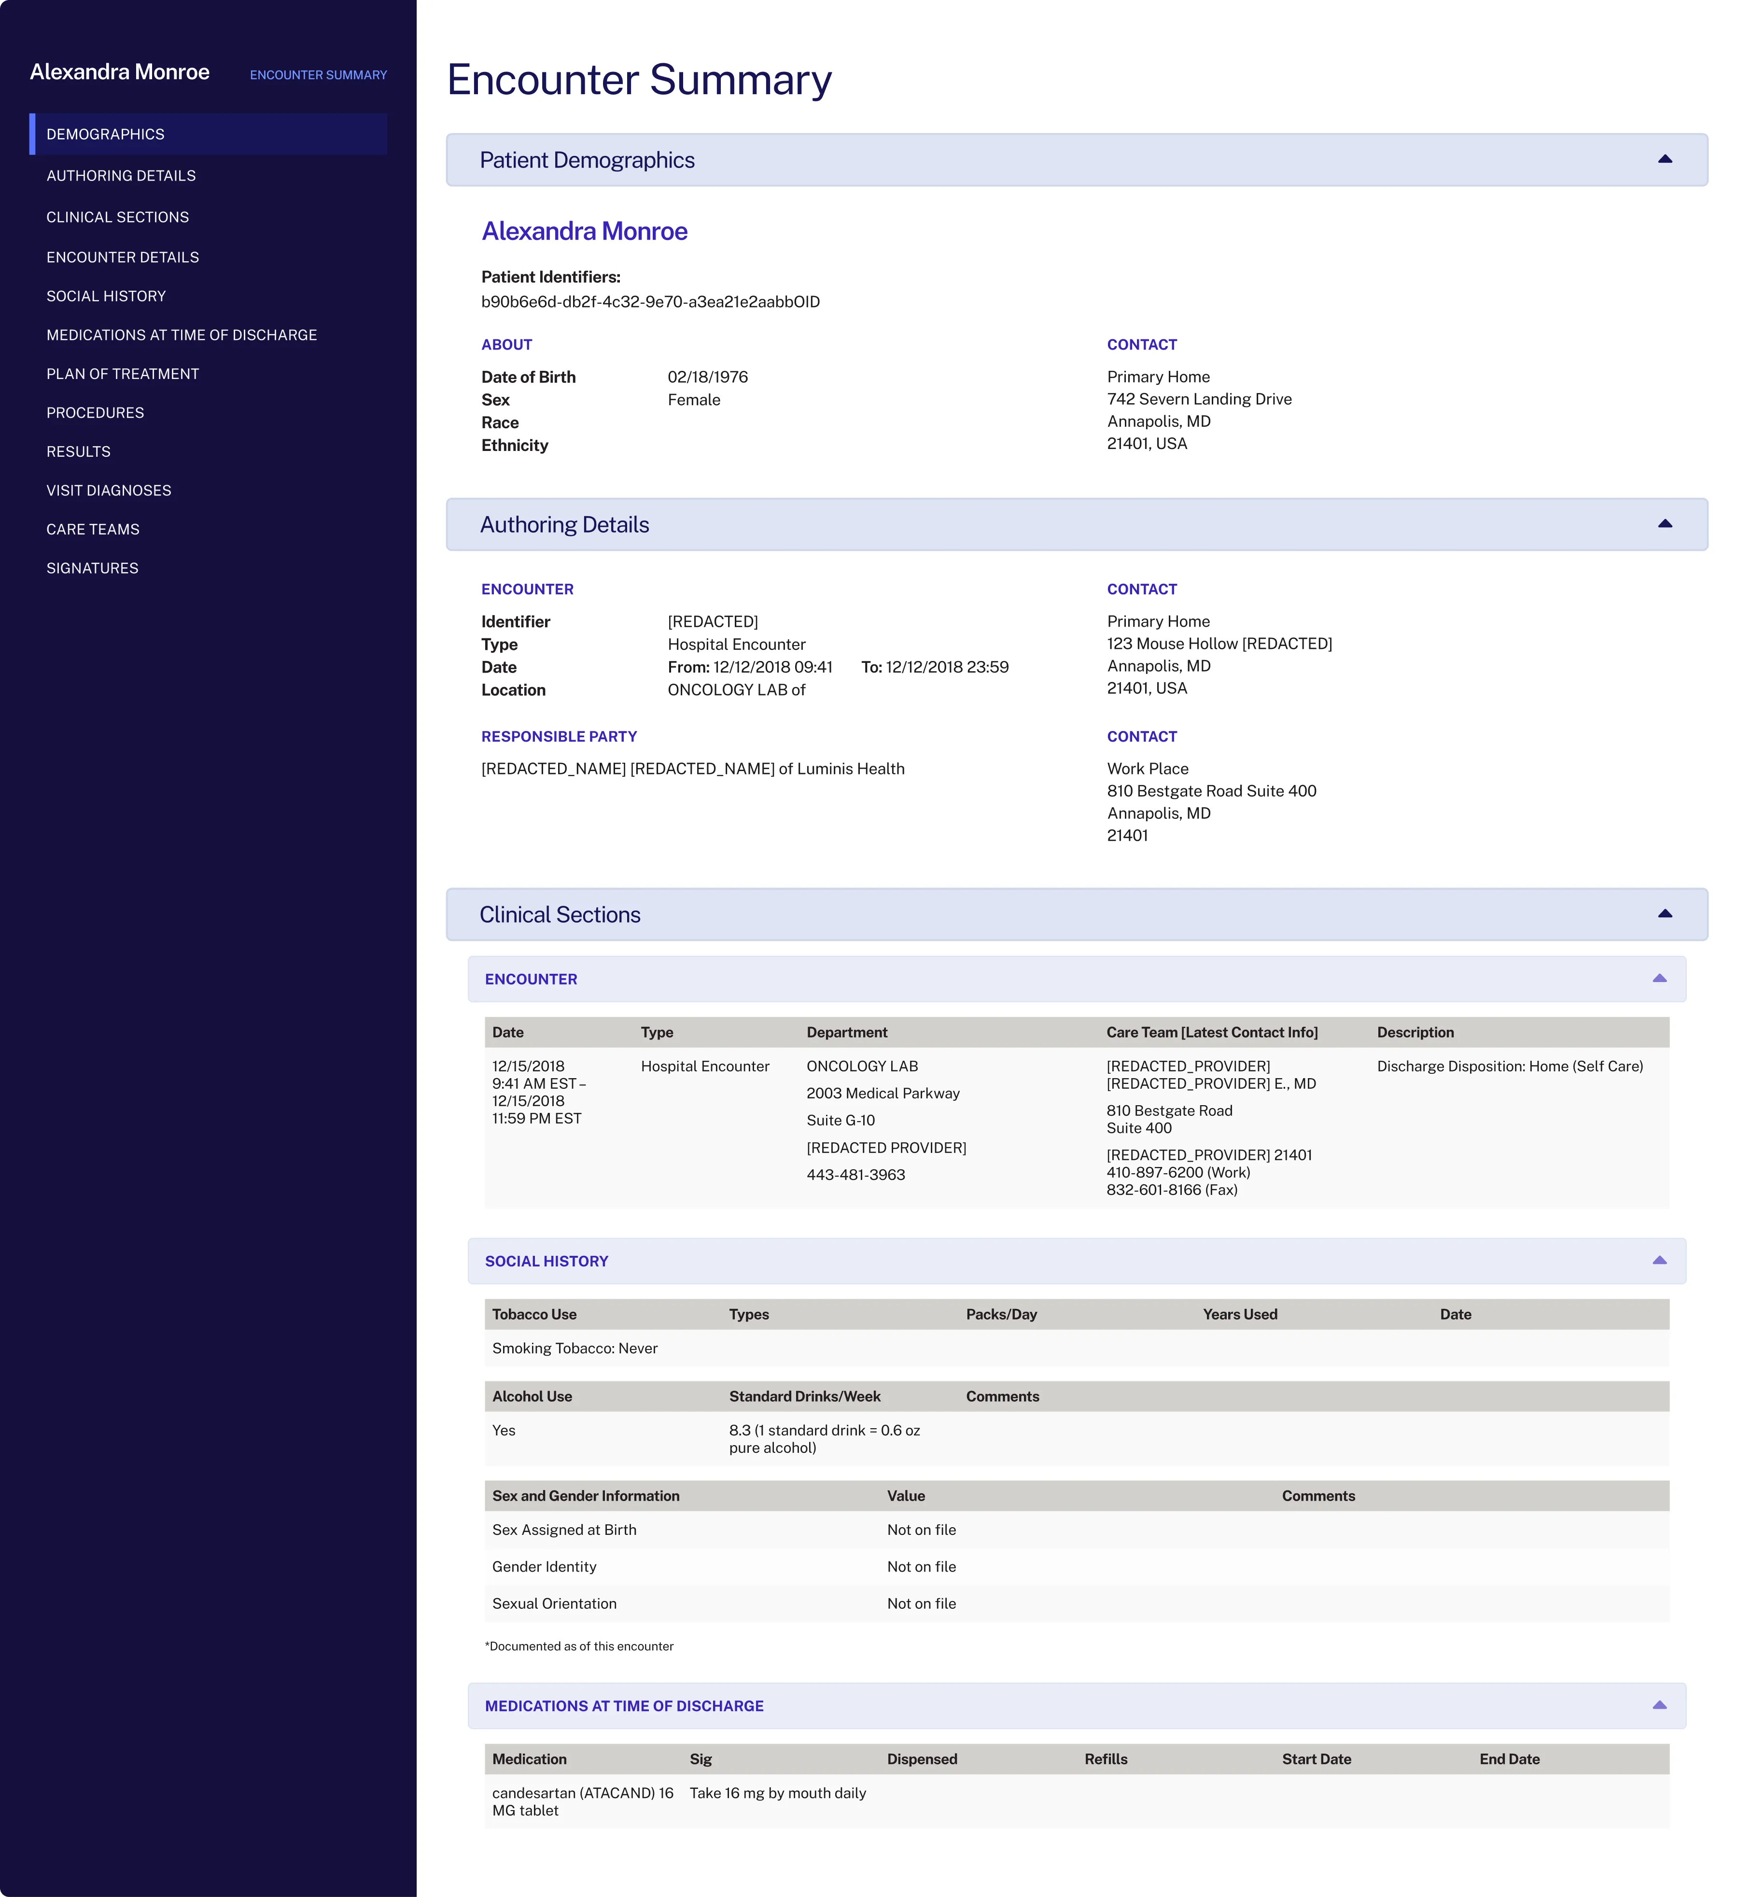Image resolution: width=1738 pixels, height=1897 pixels.
Task: Collapse the Encounter subsection arrow
Action: [x=1659, y=979]
